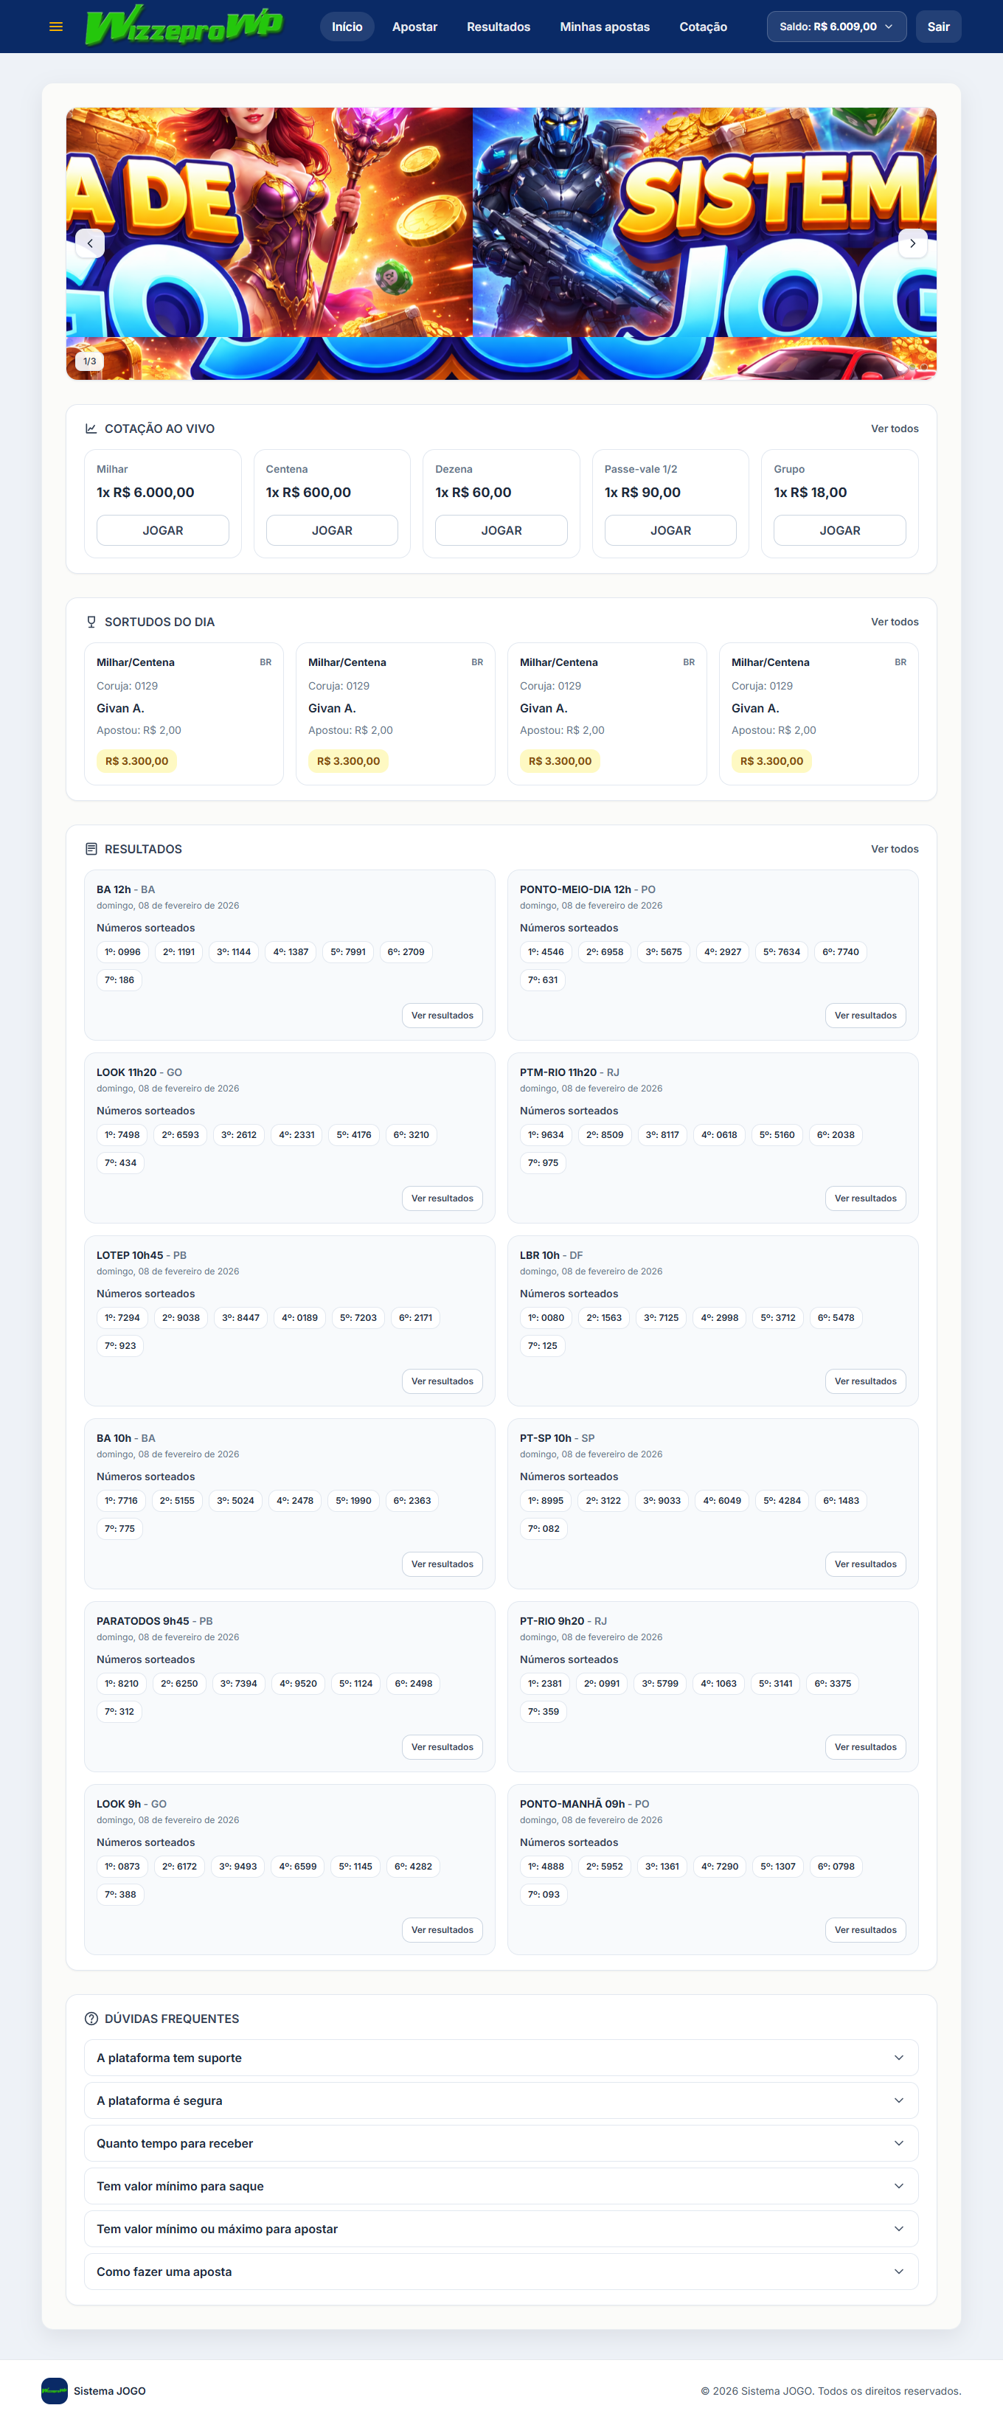
Task: Click the 'SISTEMA JOGO' robot banner image
Action: pos(704,222)
